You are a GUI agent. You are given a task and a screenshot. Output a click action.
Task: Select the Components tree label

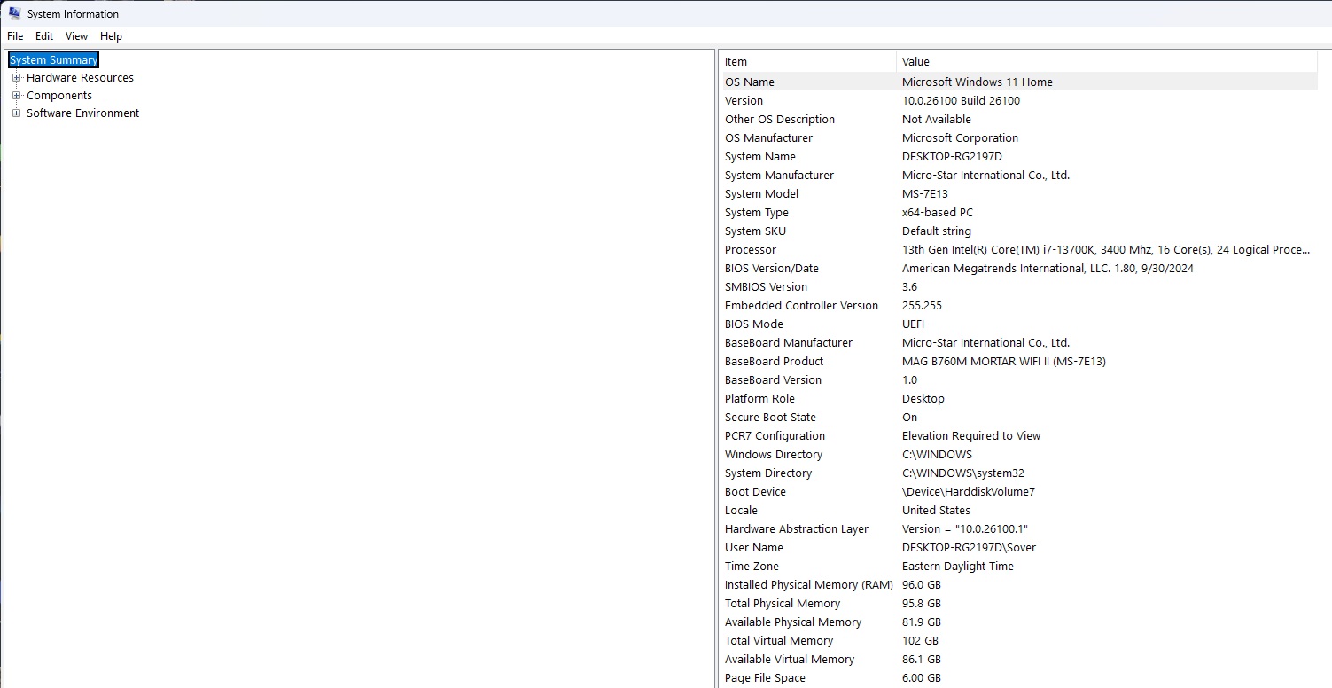[x=59, y=95]
